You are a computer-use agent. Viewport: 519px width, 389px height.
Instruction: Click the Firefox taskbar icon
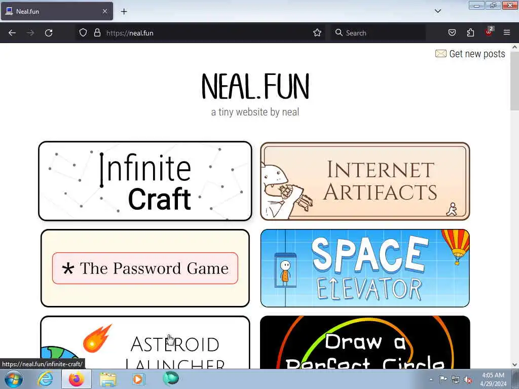[x=77, y=379]
